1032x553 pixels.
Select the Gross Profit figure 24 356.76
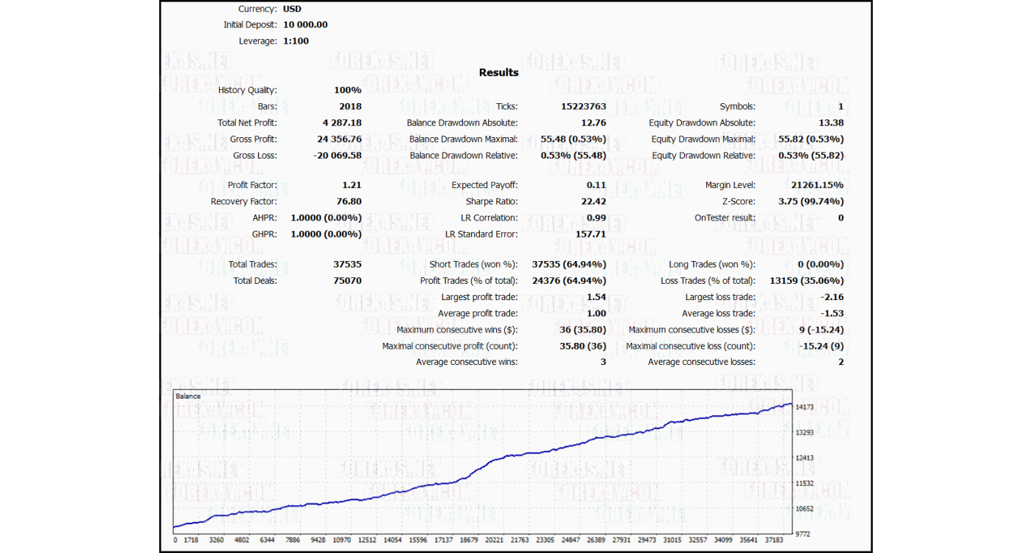coord(338,139)
